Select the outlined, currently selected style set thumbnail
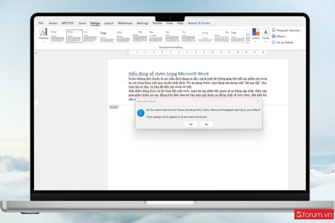Screen dimensions: 335x223 75,36
